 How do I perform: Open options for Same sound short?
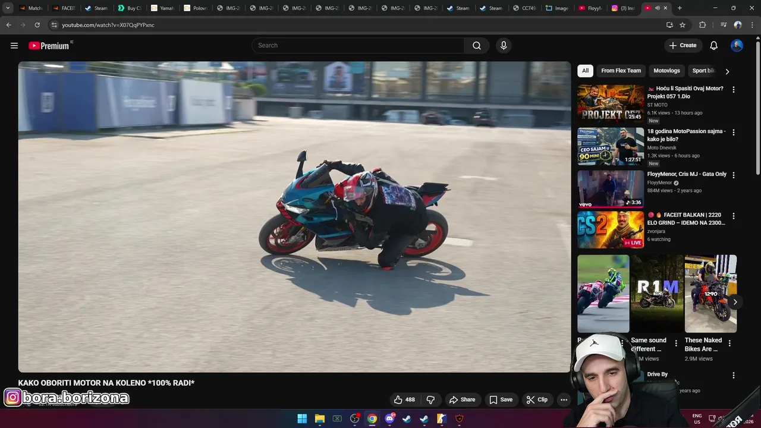click(x=676, y=343)
